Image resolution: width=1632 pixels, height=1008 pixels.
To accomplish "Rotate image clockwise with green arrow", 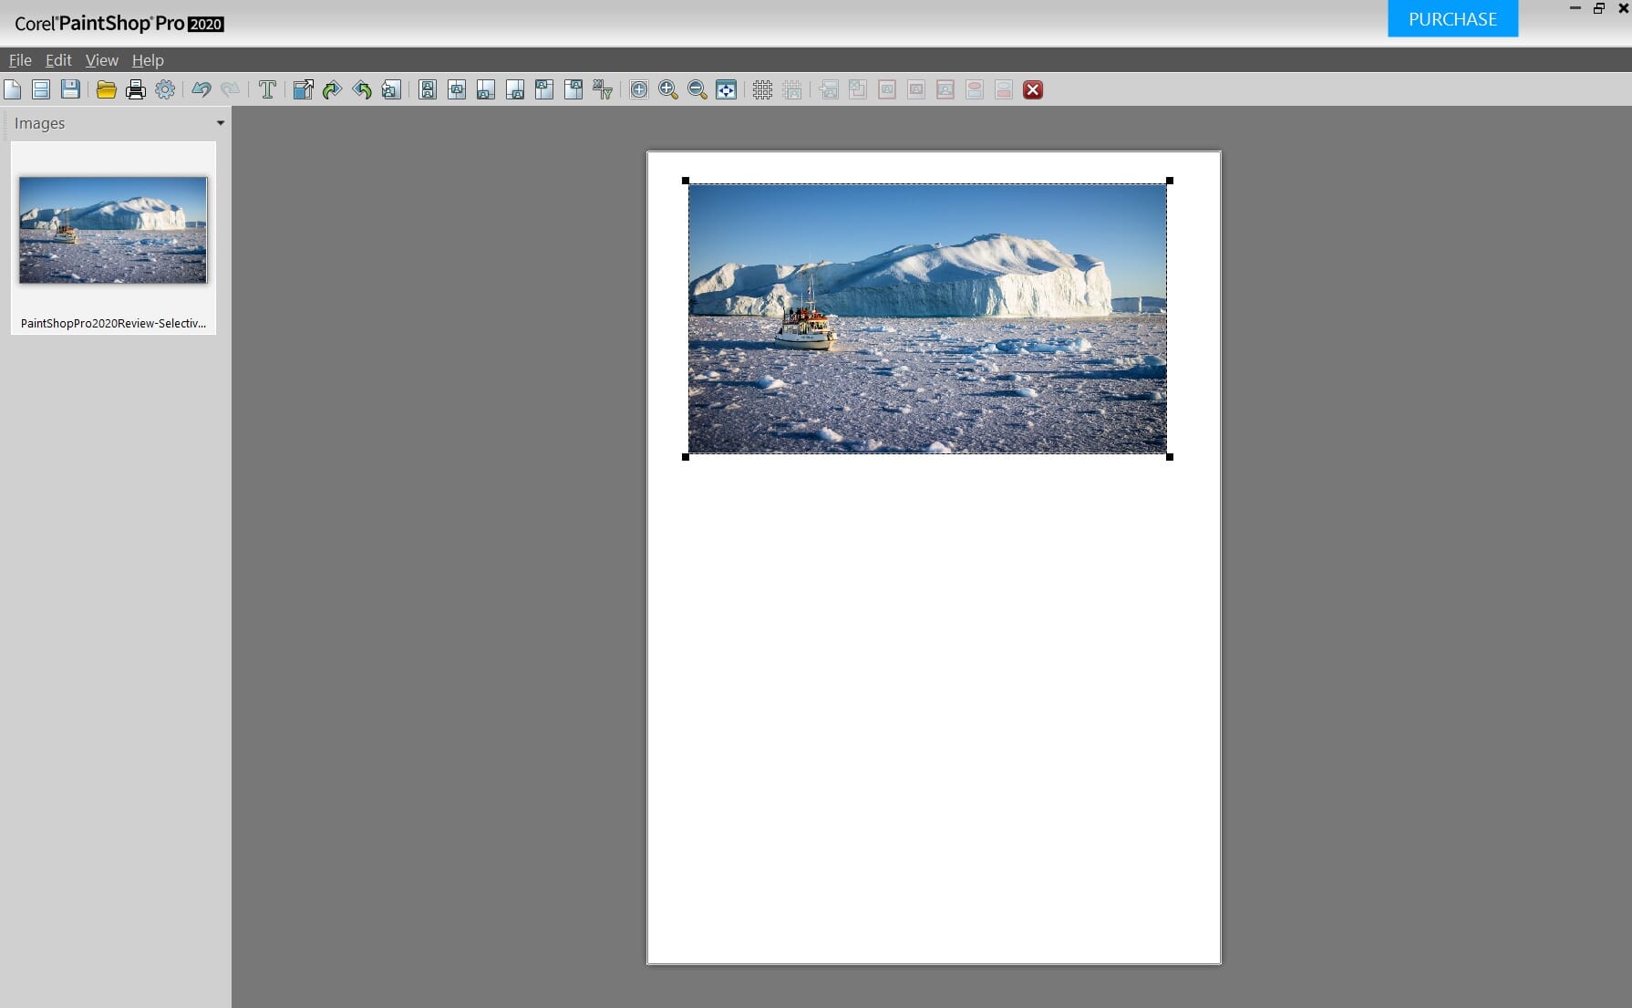I will tap(333, 89).
